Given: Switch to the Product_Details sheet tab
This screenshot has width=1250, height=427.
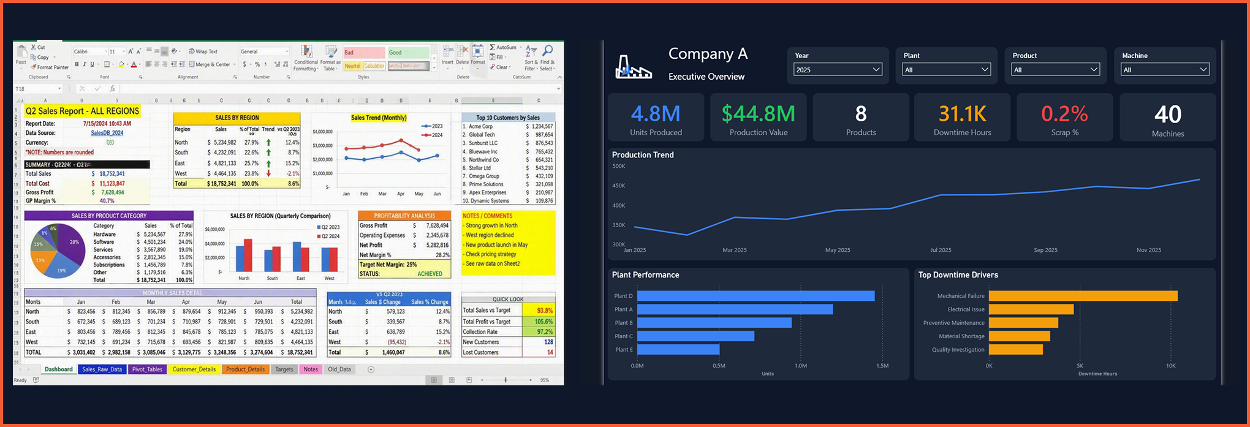Looking at the screenshot, I should 245,369.
